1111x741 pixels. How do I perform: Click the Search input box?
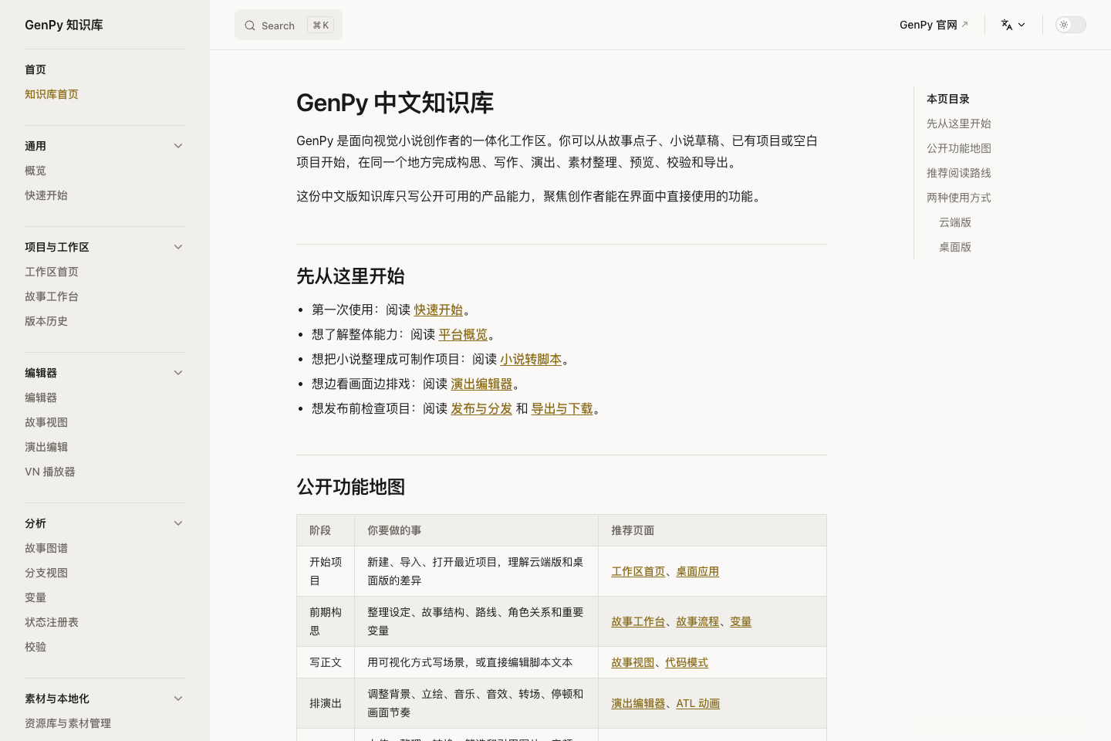click(x=289, y=25)
